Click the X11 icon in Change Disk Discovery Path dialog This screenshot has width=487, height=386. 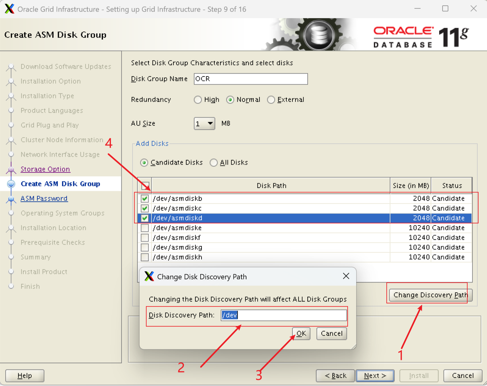coord(149,277)
